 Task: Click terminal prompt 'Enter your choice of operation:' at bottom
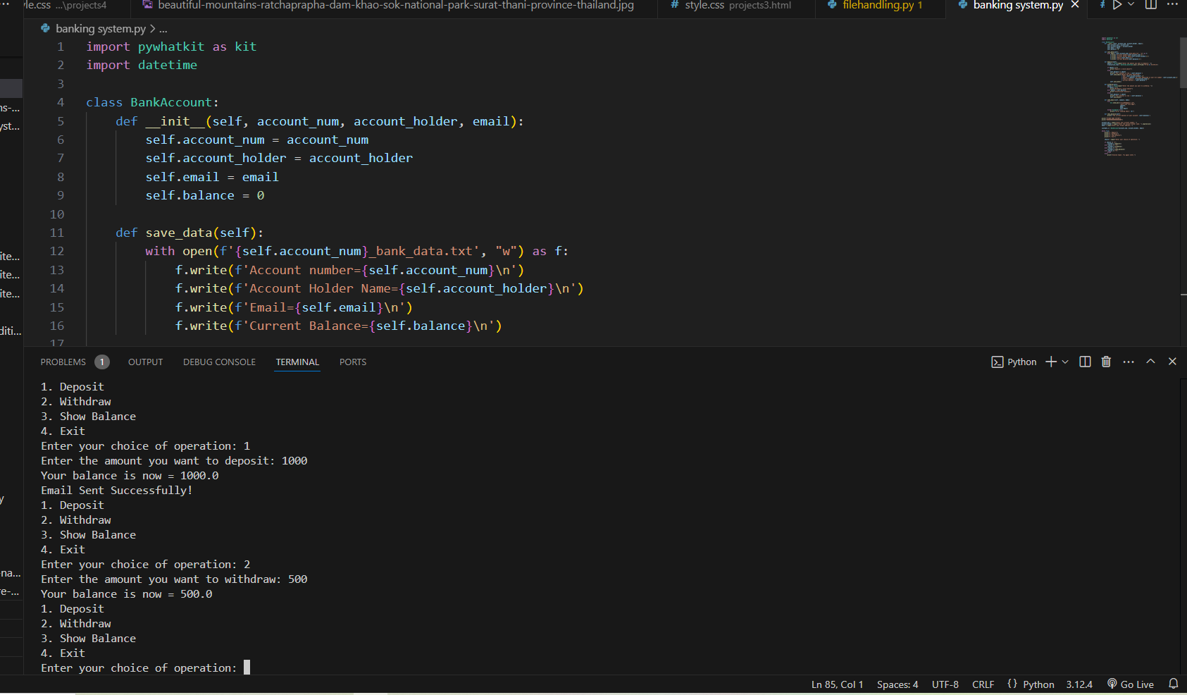139,668
